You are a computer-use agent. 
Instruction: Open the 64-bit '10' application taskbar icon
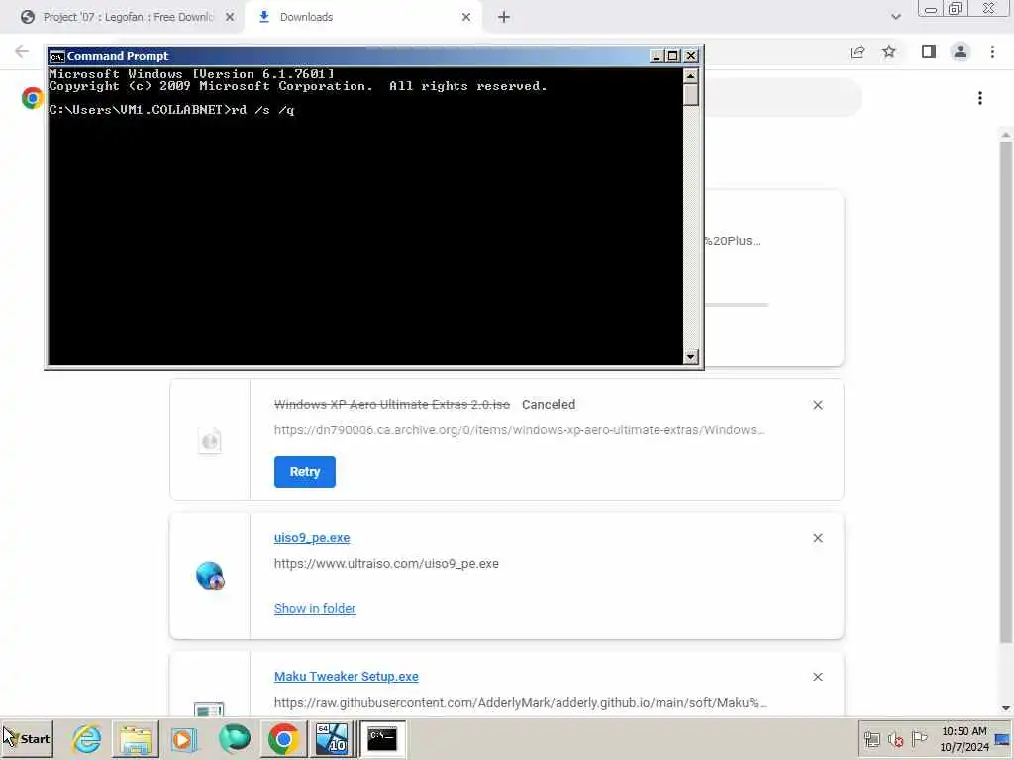click(332, 738)
